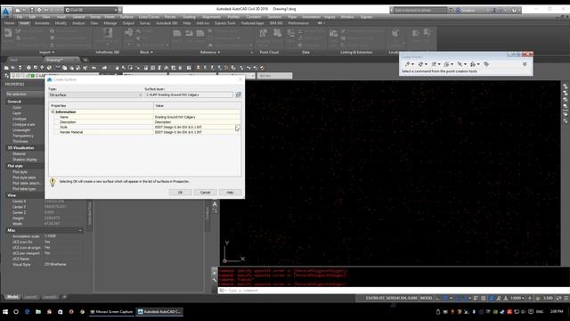The height and width of the screenshot is (321, 570).
Task: Click sixth Create Points toolbar tool icon
Action: [x=473, y=64]
